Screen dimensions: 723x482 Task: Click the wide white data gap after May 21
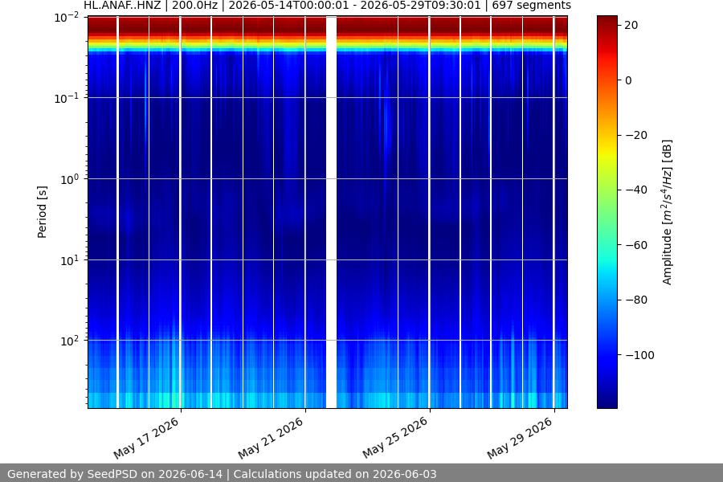[x=331, y=212]
